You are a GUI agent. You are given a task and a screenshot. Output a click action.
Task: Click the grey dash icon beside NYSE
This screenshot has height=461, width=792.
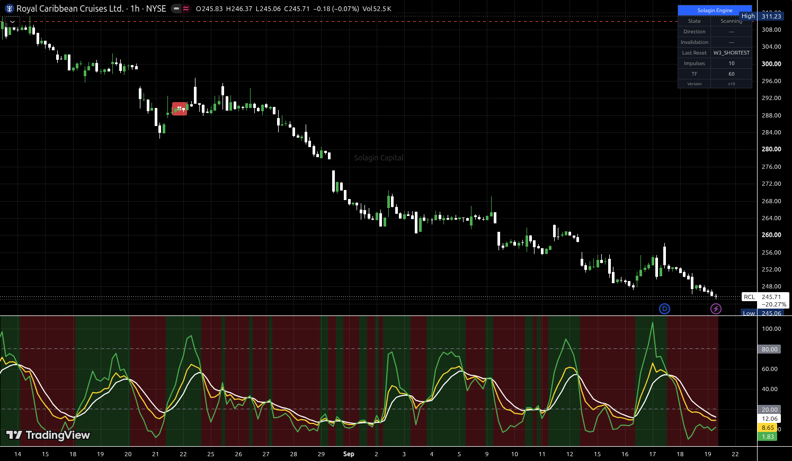click(x=176, y=8)
